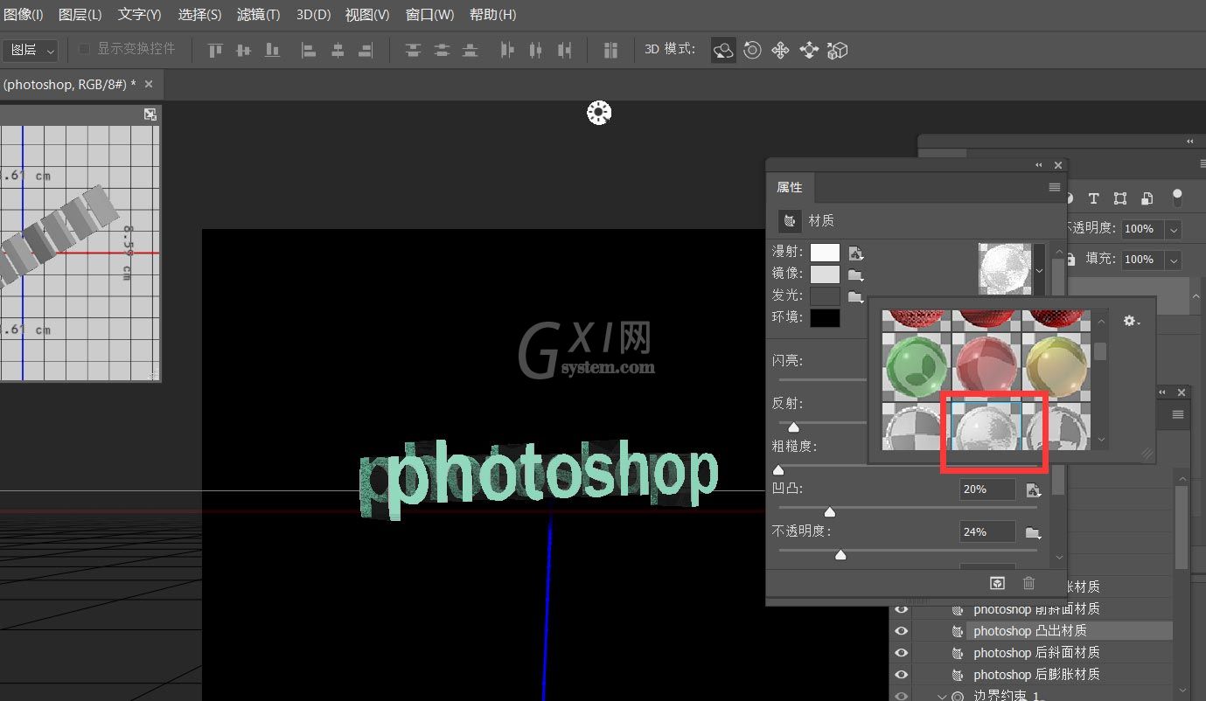Enable the 显示变换控件 checkbox
Viewport: 1206px width, 701px height.
[85, 49]
